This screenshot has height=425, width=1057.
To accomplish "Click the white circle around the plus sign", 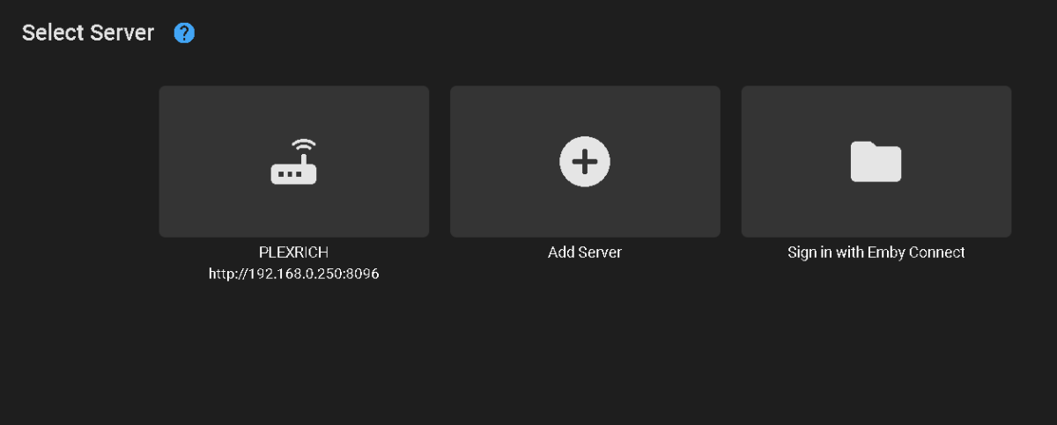I will tap(568, 150).
